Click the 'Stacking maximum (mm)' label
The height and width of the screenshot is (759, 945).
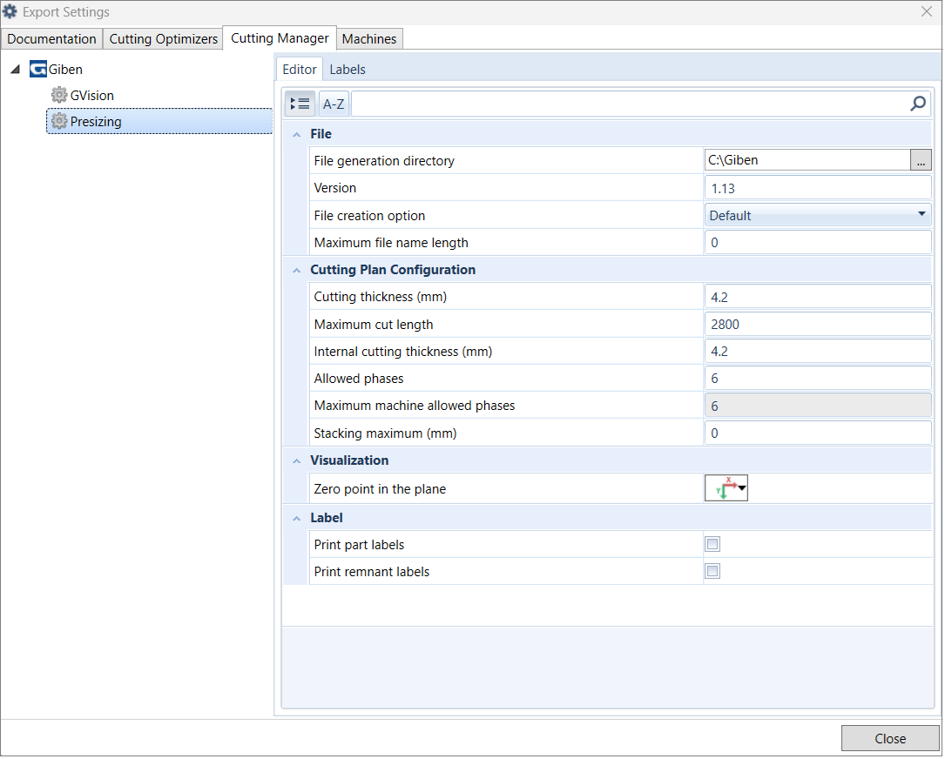[x=385, y=433]
